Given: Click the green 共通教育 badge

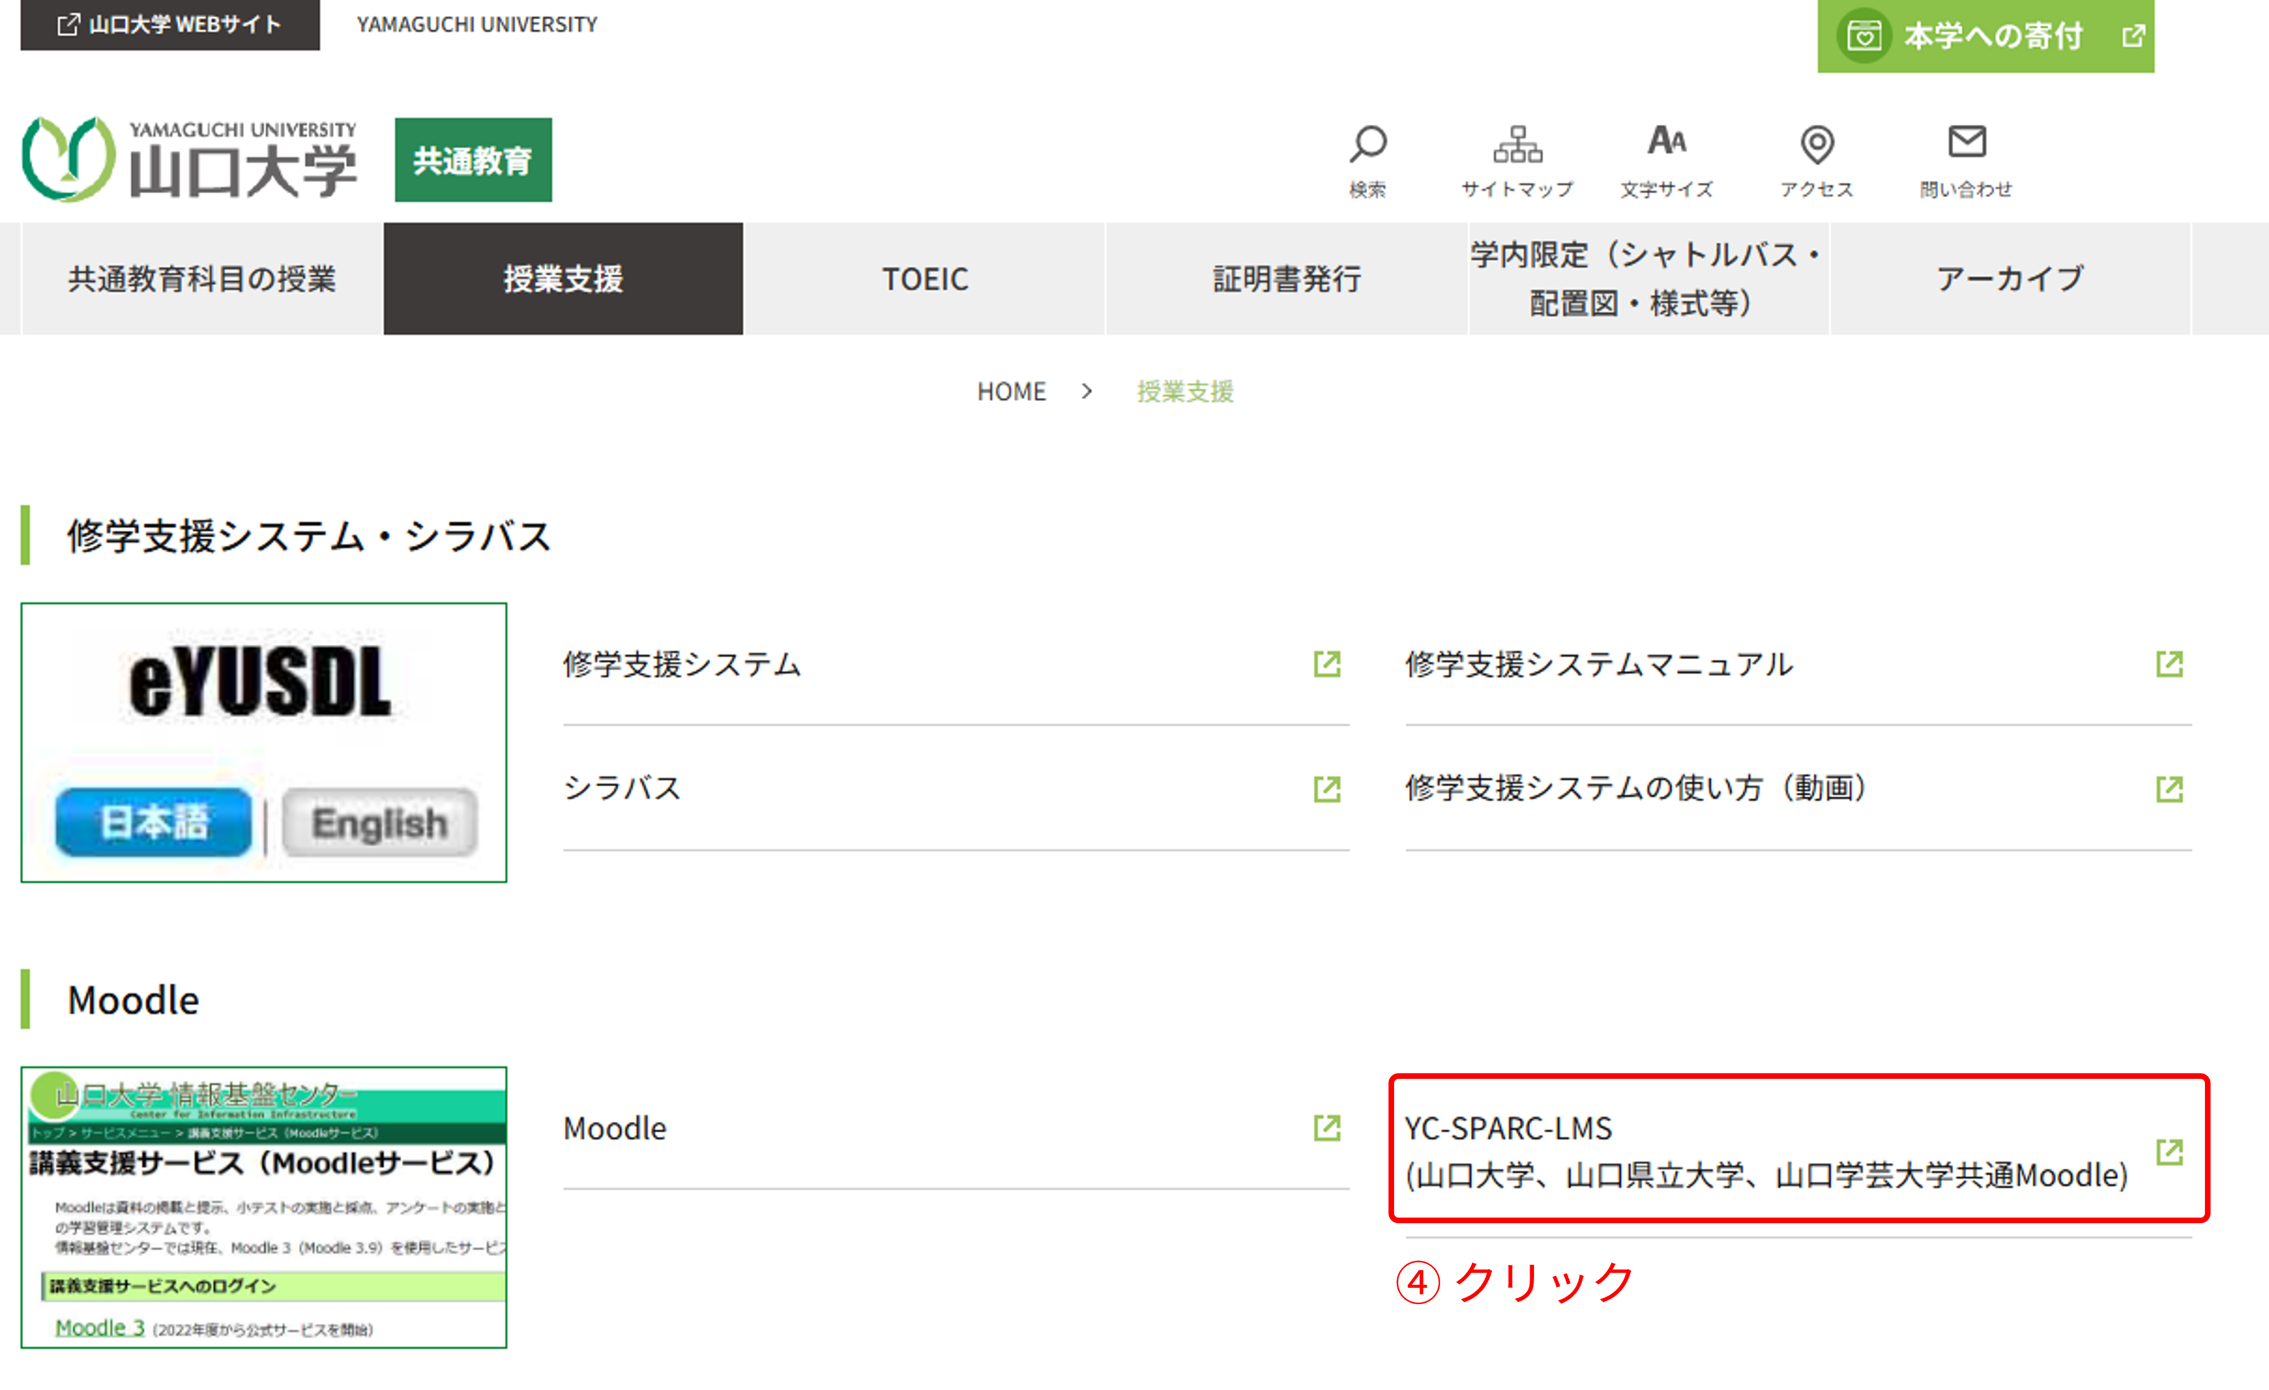Looking at the screenshot, I should point(473,160).
